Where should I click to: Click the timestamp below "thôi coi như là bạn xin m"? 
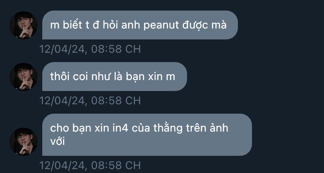pos(90,101)
